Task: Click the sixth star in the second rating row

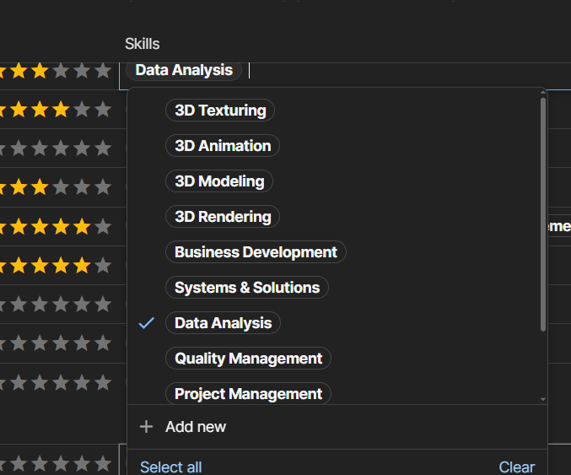Action: tap(103, 110)
